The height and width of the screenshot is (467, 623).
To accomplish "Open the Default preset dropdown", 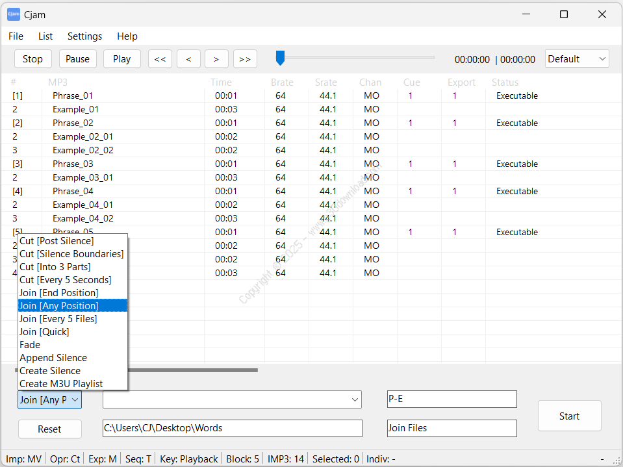I will pos(577,59).
